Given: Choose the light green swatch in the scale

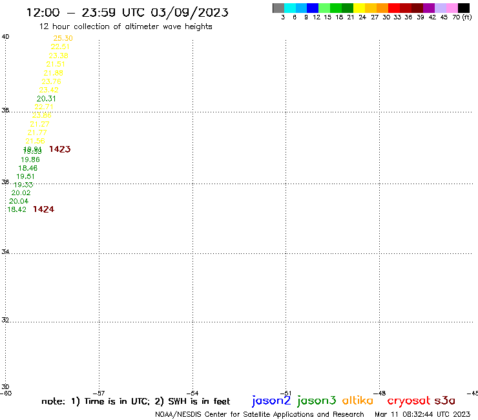Looking at the screenshot, I should [324, 8].
